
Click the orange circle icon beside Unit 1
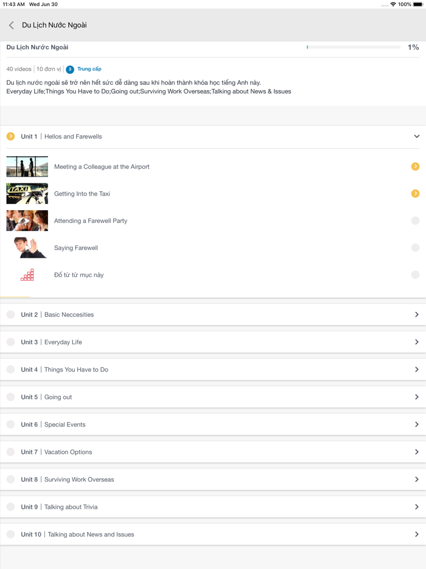(10, 136)
